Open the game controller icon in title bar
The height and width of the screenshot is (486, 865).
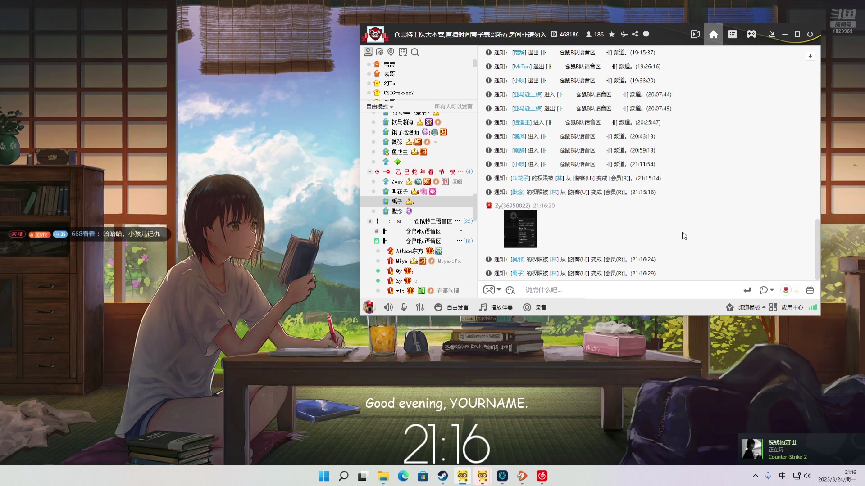[751, 34]
